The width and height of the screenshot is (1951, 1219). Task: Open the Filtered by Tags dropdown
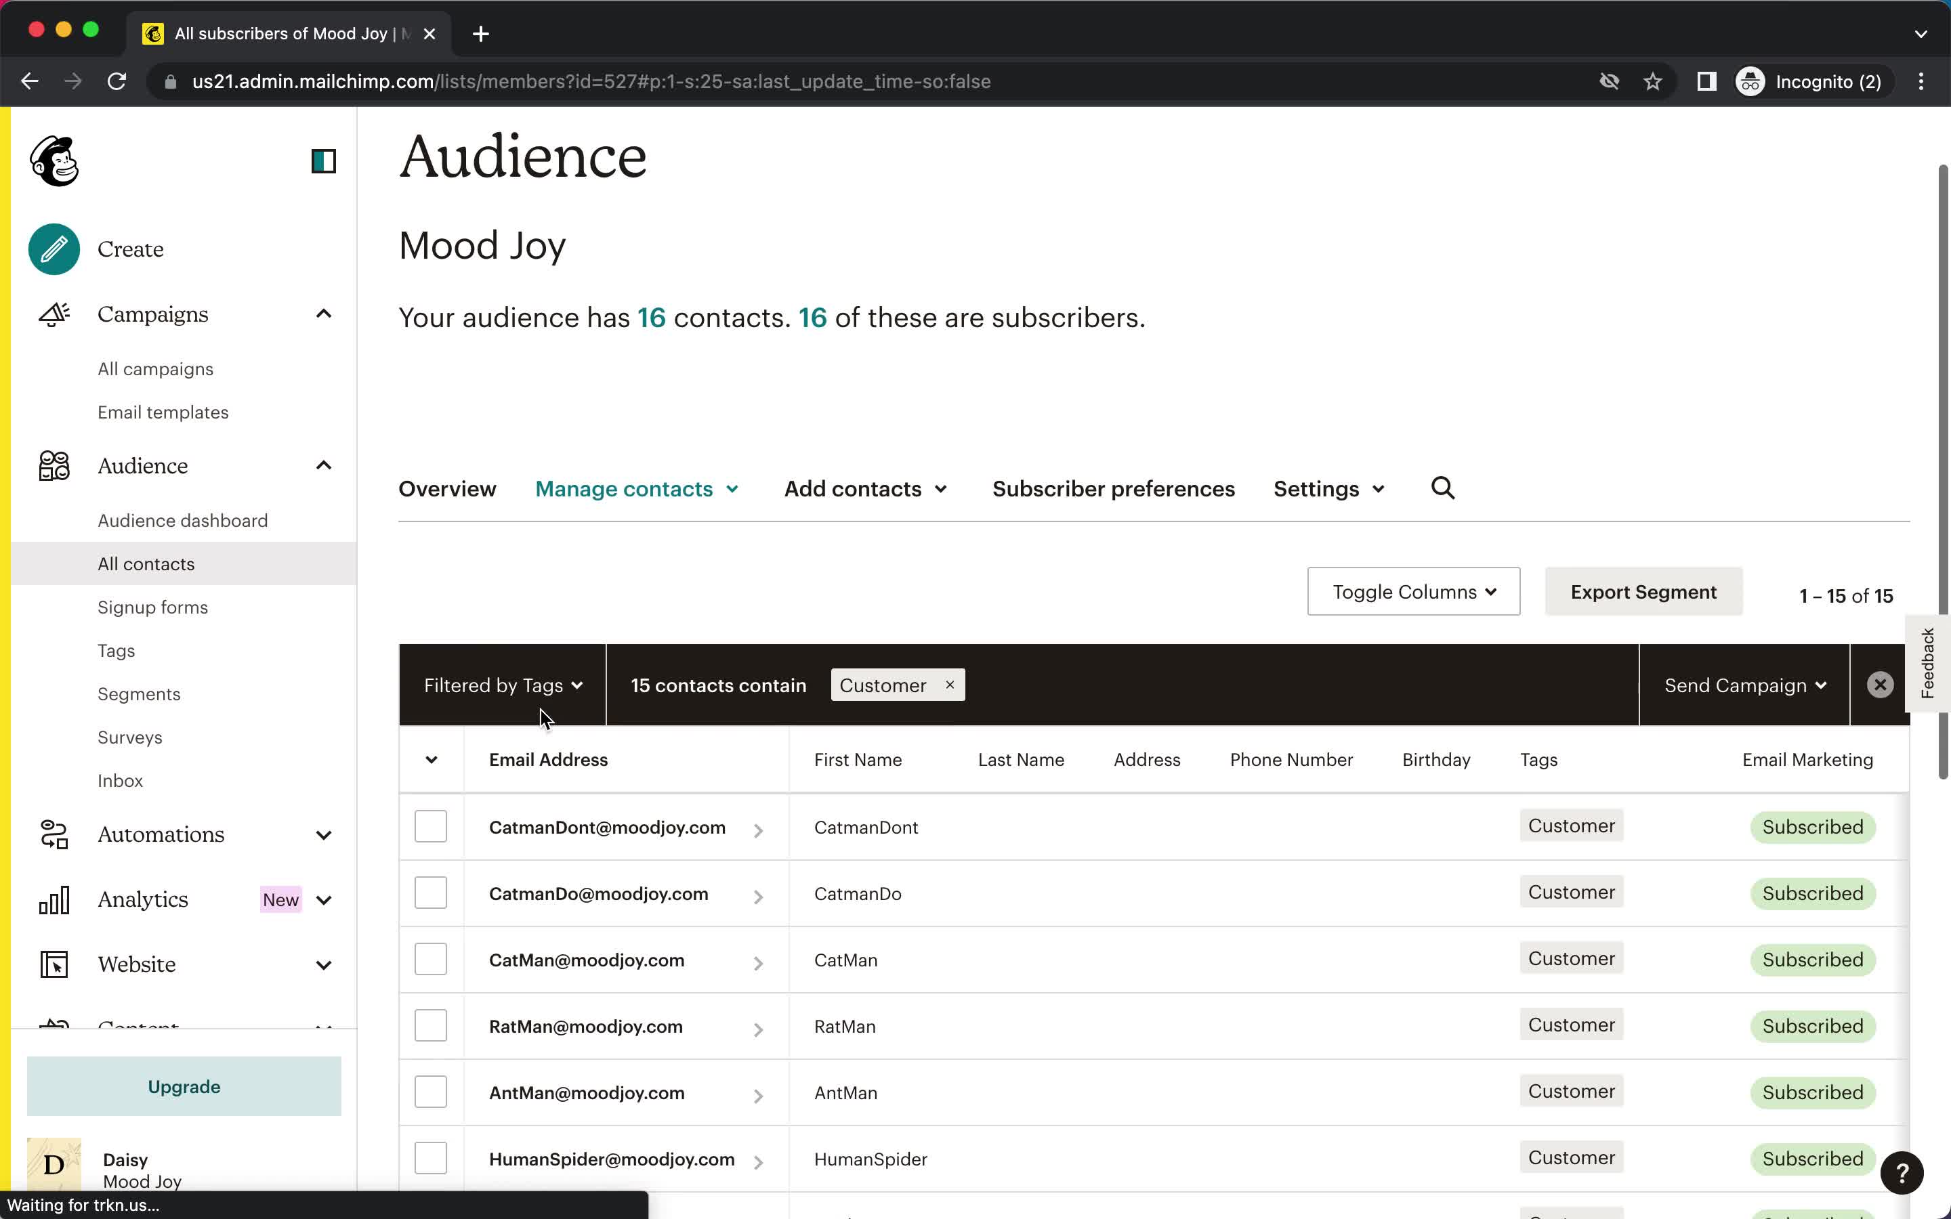coord(502,685)
